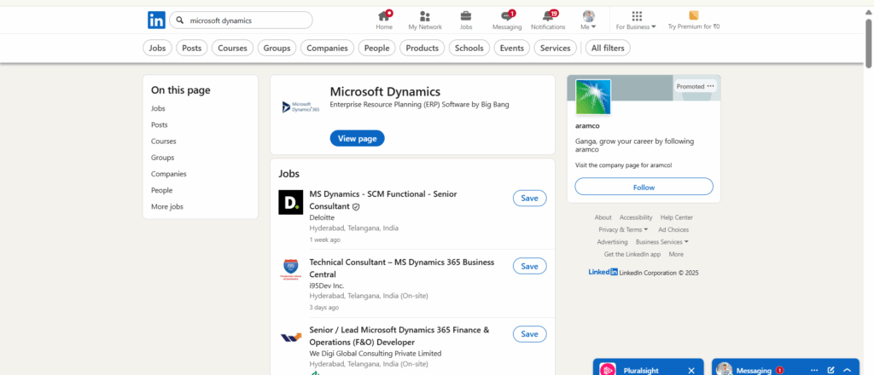Open the Accessibility footer link

pos(636,217)
